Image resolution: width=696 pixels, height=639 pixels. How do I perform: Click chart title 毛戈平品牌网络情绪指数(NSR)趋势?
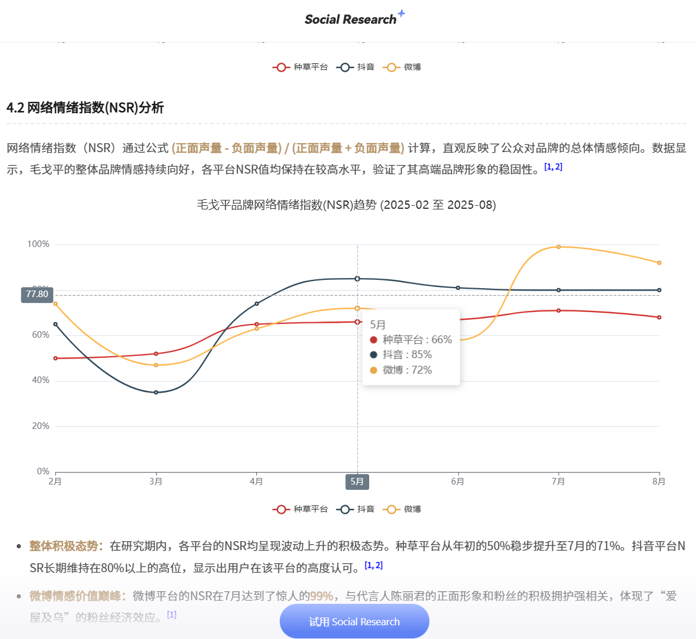coord(347,205)
